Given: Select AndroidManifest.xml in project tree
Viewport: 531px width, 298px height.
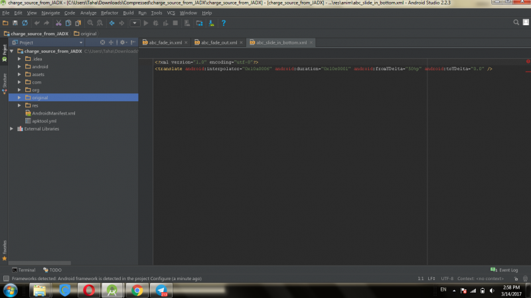Looking at the screenshot, I should click(54, 113).
